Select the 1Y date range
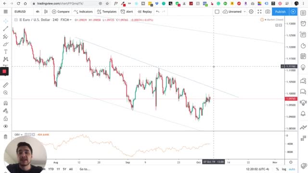This screenshot has height=173, width=308. 58,169
